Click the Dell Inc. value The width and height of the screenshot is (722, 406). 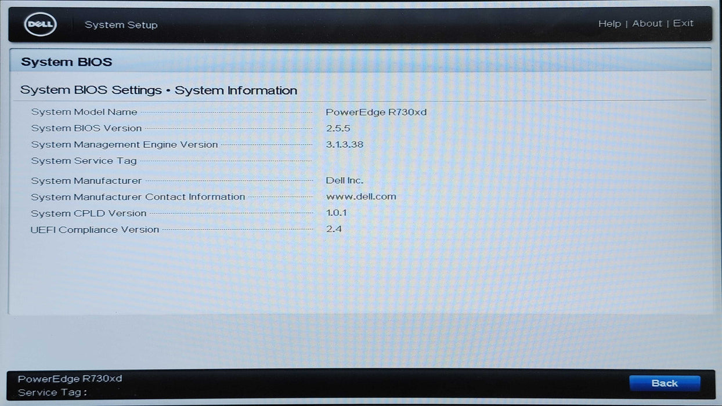[345, 181]
